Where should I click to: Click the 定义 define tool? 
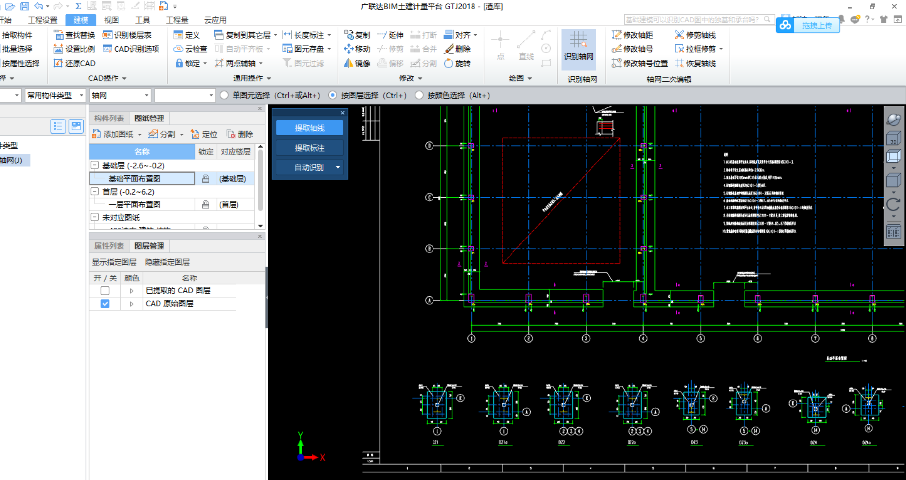(187, 35)
